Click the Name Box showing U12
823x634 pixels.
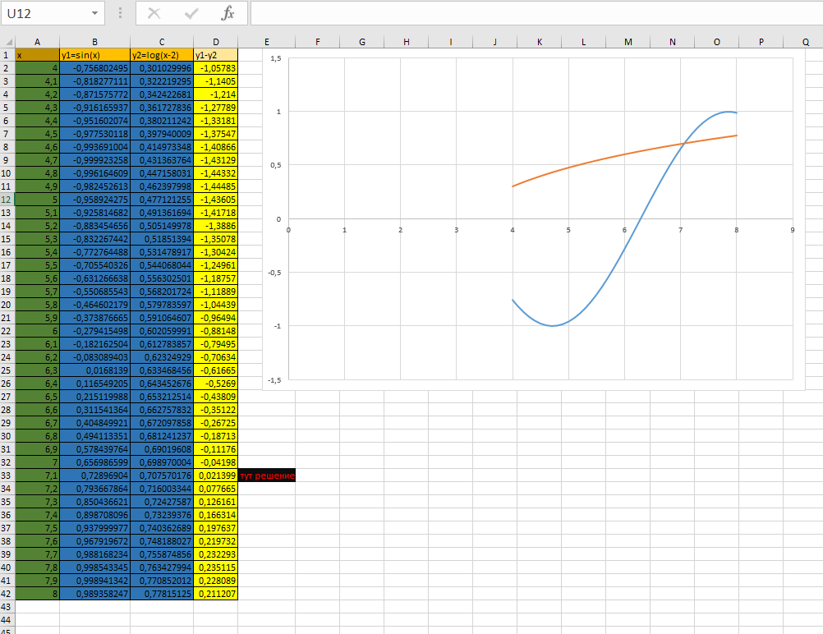coord(53,13)
